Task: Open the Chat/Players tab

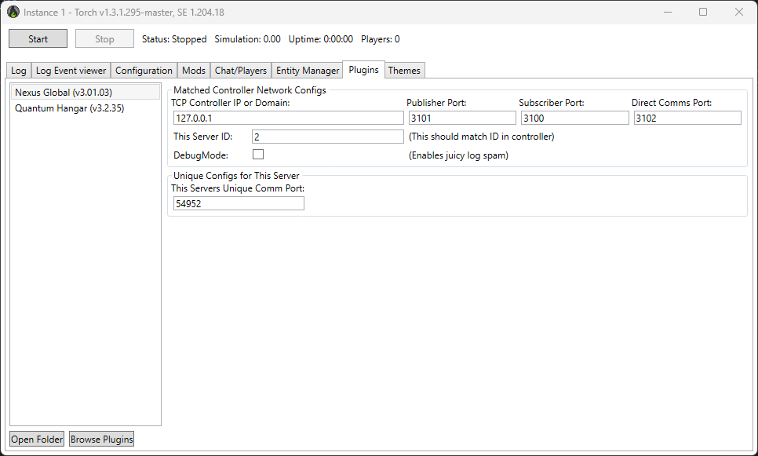Action: tap(241, 71)
